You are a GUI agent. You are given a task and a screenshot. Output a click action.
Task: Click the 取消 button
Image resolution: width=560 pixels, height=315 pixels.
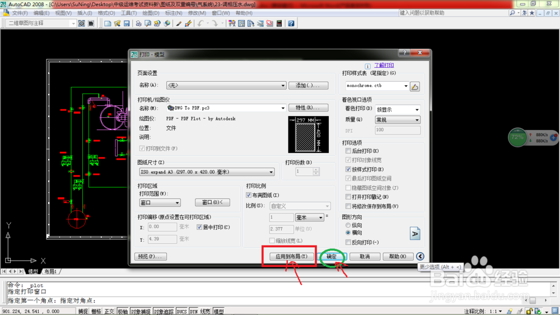tap(365, 256)
